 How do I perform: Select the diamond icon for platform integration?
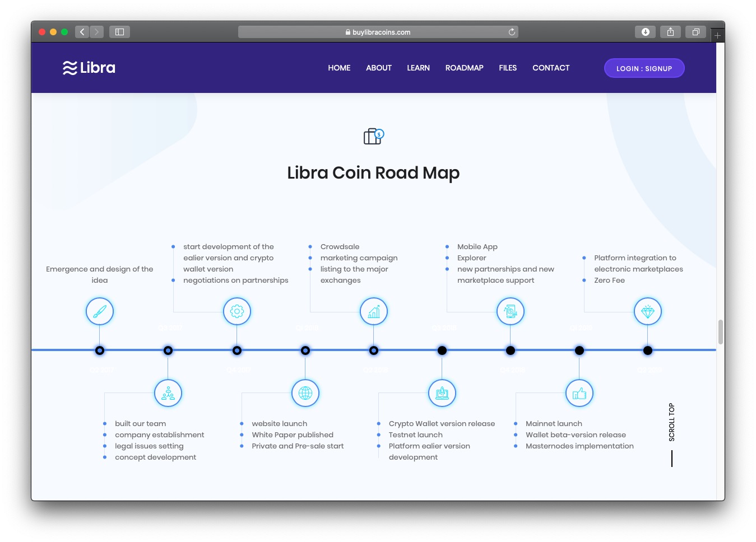click(x=648, y=311)
